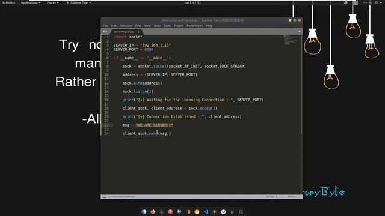This screenshot has height=216, width=385.
Task: Open the Preferences menu
Action: (195, 26)
